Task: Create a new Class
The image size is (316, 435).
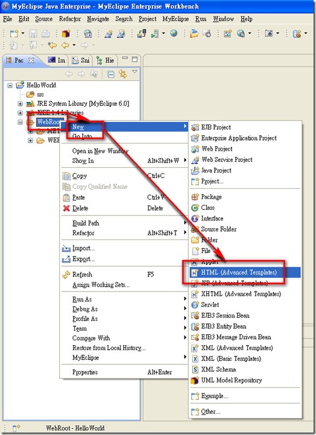Action: [x=245, y=208]
